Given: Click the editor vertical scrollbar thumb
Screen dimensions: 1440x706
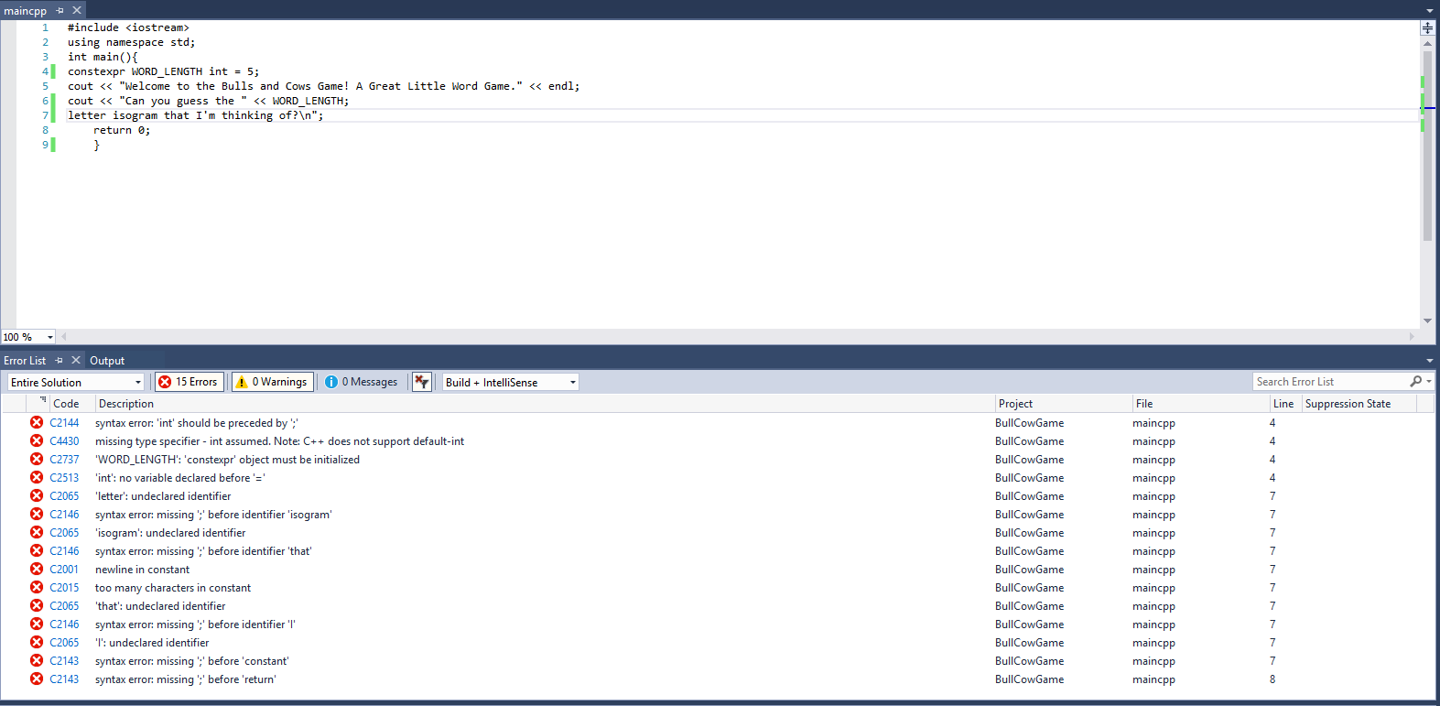Looking at the screenshot, I should [1427, 146].
